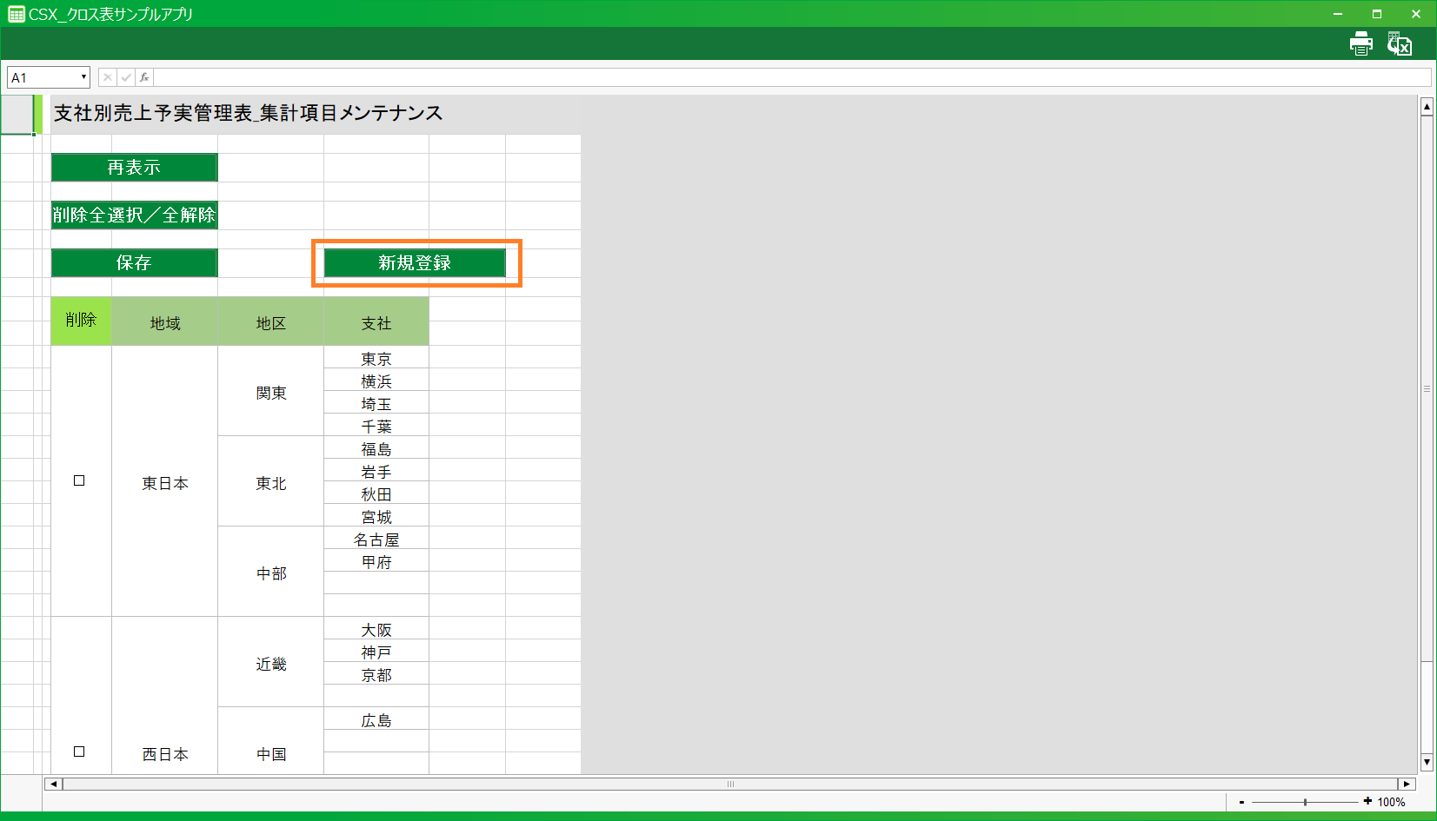Image resolution: width=1437 pixels, height=821 pixels.
Task: Click the printer icon in the toolbar
Action: pos(1360,43)
